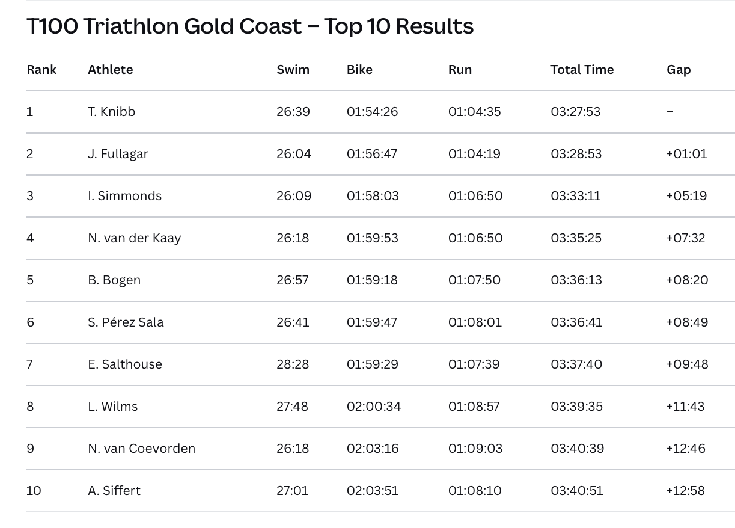Screen dimensions: 735x528
Task: Click the Run column header
Action: (x=460, y=70)
